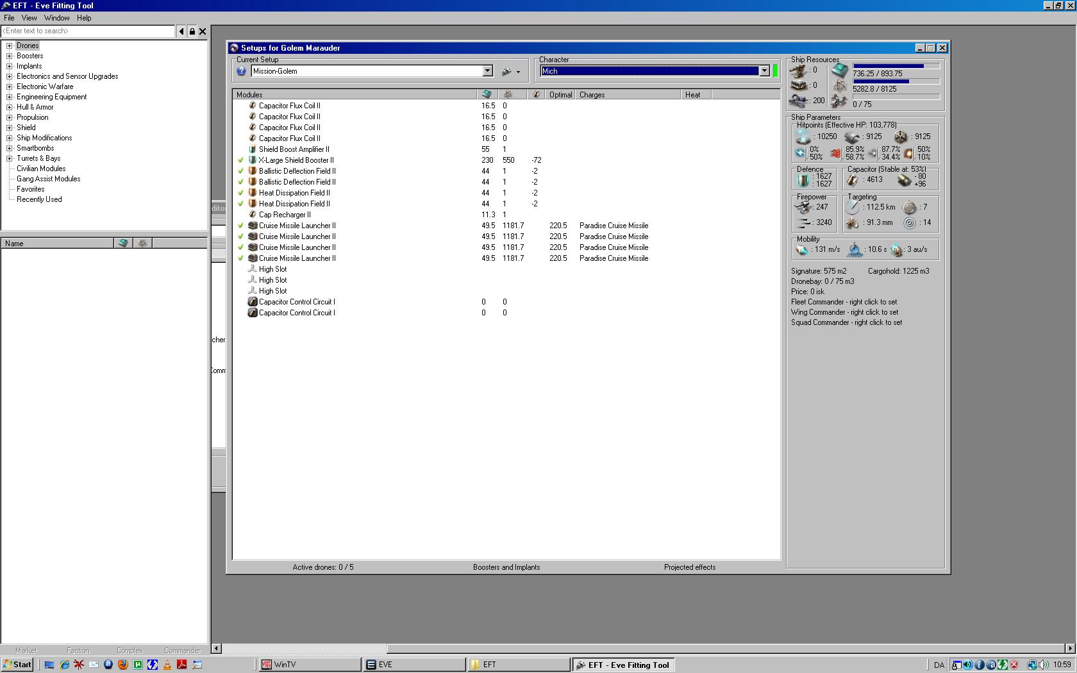Click the explosive resistance icon in Hitpoints
Screen dimensions: 1077x673
pos(908,153)
